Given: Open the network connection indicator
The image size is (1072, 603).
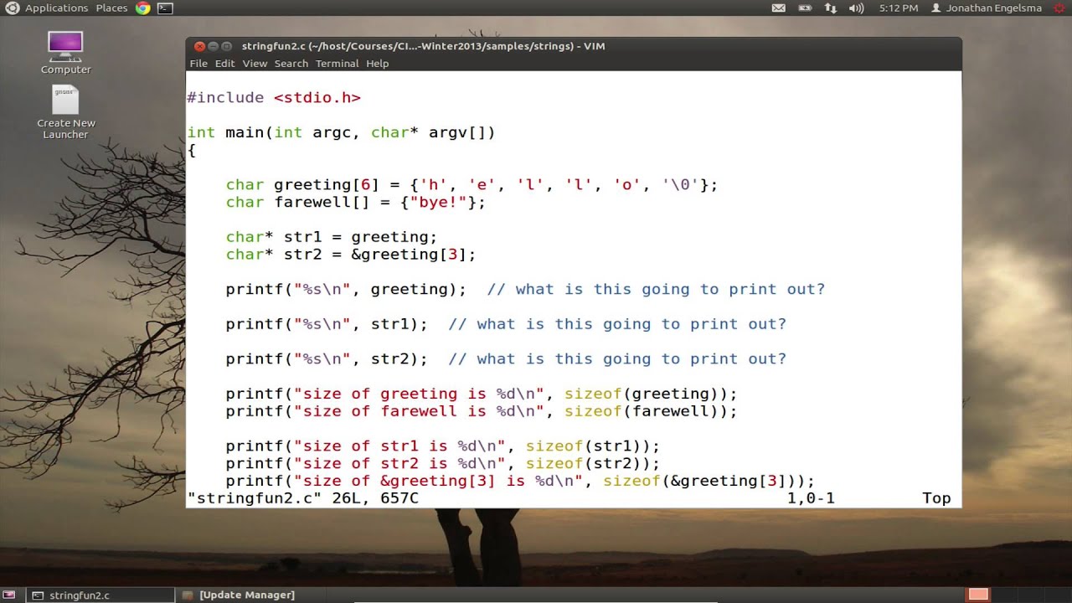Looking at the screenshot, I should 830,8.
